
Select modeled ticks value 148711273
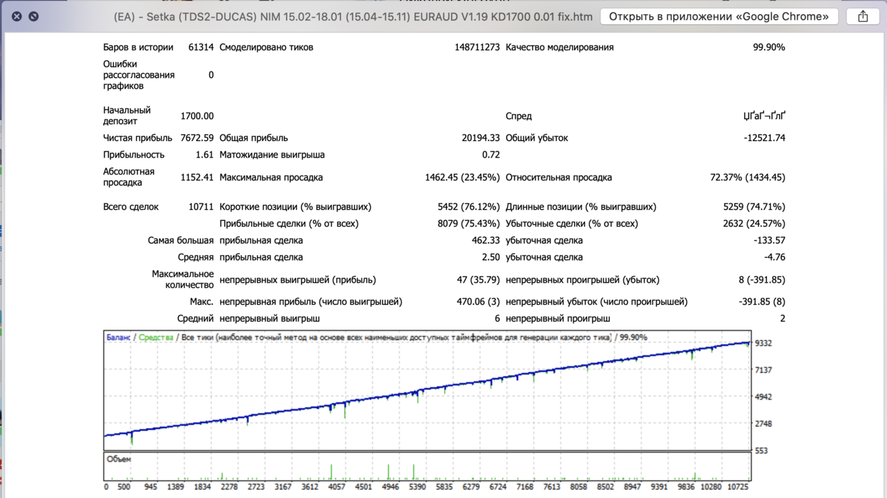coord(477,47)
